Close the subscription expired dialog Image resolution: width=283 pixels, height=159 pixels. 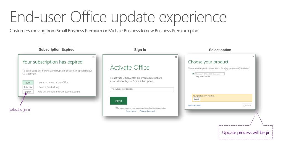click(93, 57)
